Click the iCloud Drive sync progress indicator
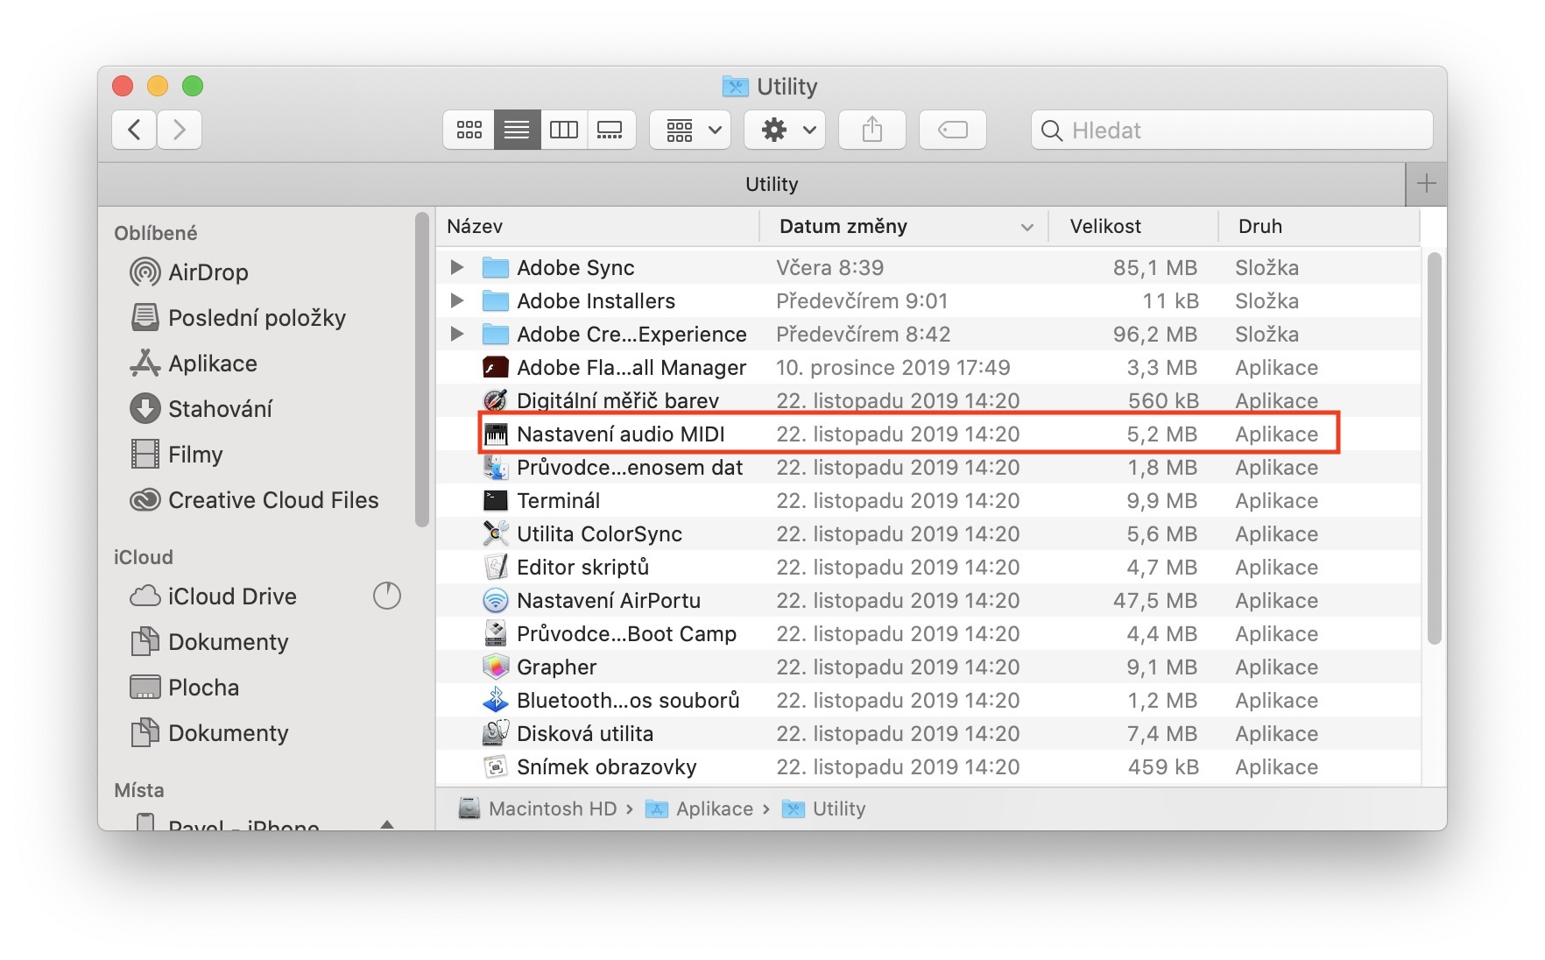1545x960 pixels. click(x=386, y=596)
